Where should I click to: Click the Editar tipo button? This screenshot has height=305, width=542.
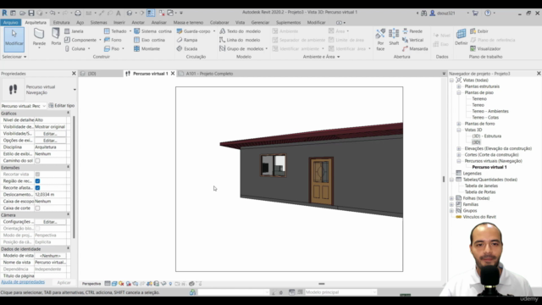click(62, 105)
